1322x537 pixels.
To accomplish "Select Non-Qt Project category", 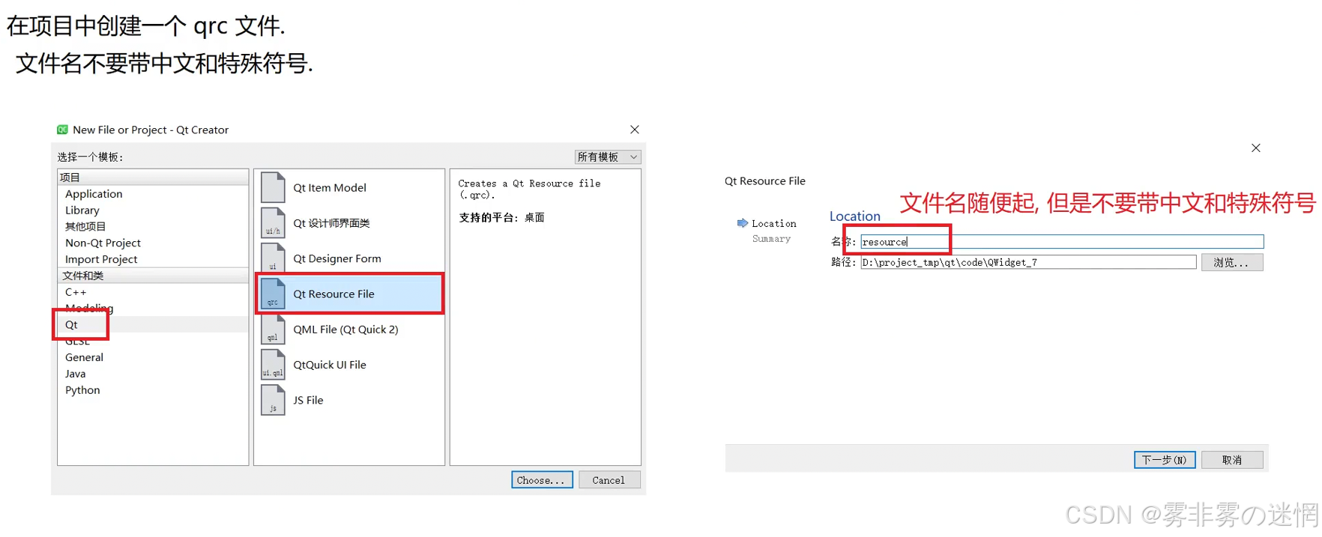I will pyautogui.click(x=103, y=243).
